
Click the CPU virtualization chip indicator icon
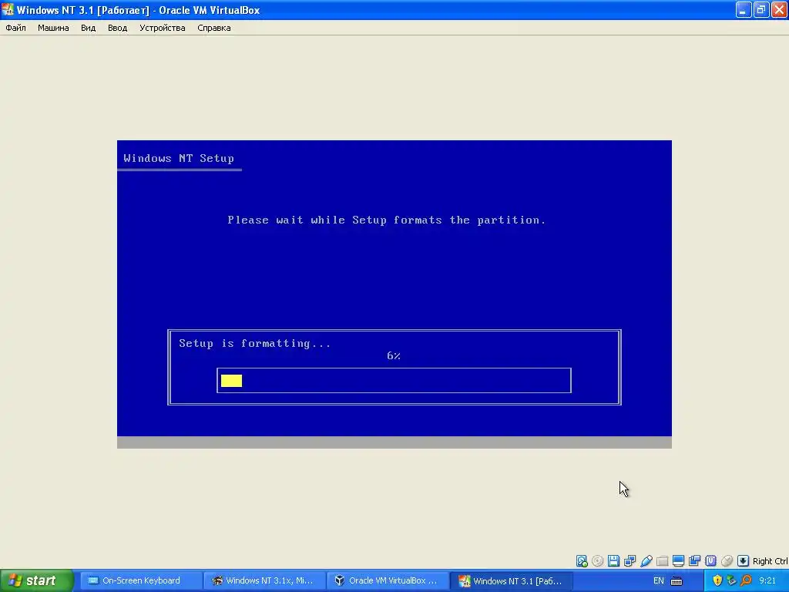pos(710,561)
